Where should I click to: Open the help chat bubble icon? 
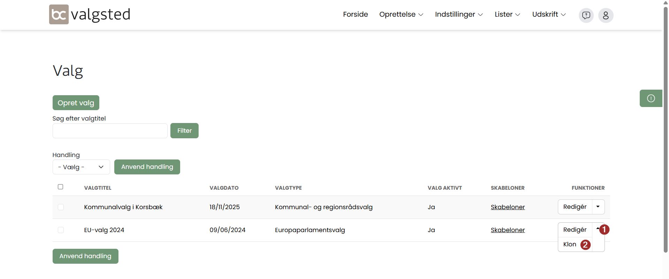coord(586,15)
